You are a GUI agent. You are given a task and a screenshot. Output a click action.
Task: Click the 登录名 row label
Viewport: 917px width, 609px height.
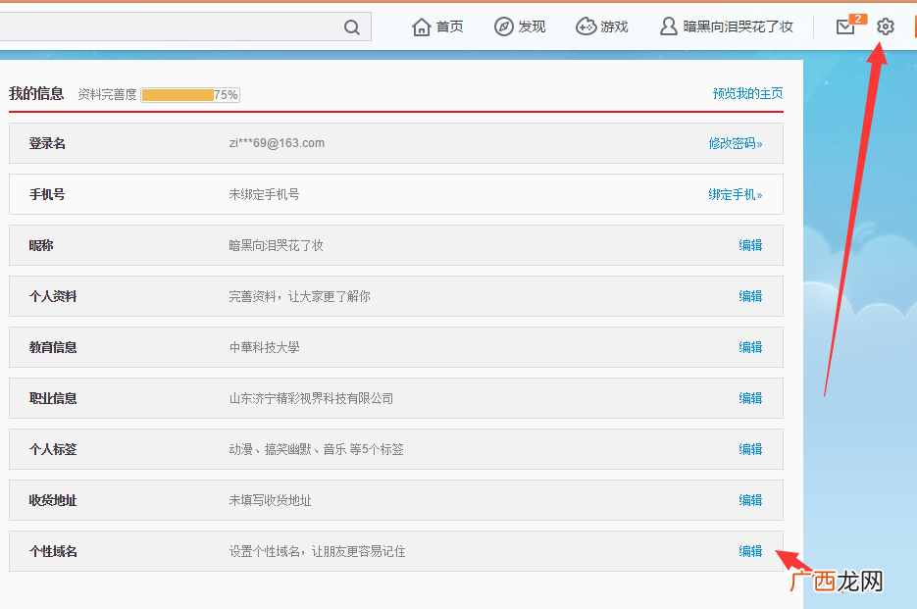[47, 143]
